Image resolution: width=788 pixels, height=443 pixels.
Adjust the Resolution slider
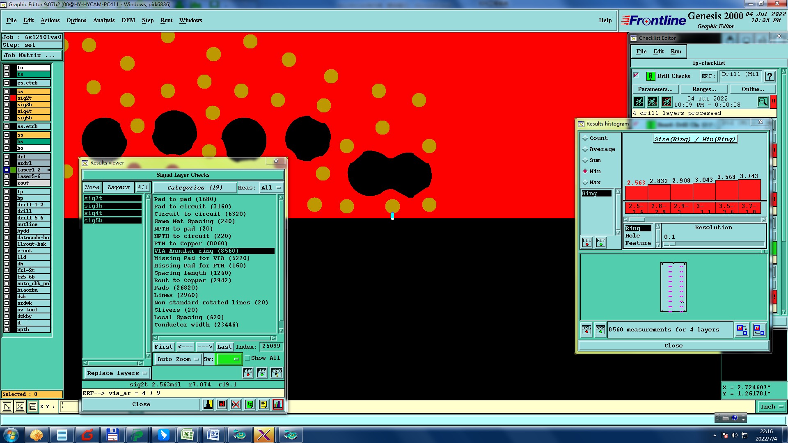[x=669, y=244]
